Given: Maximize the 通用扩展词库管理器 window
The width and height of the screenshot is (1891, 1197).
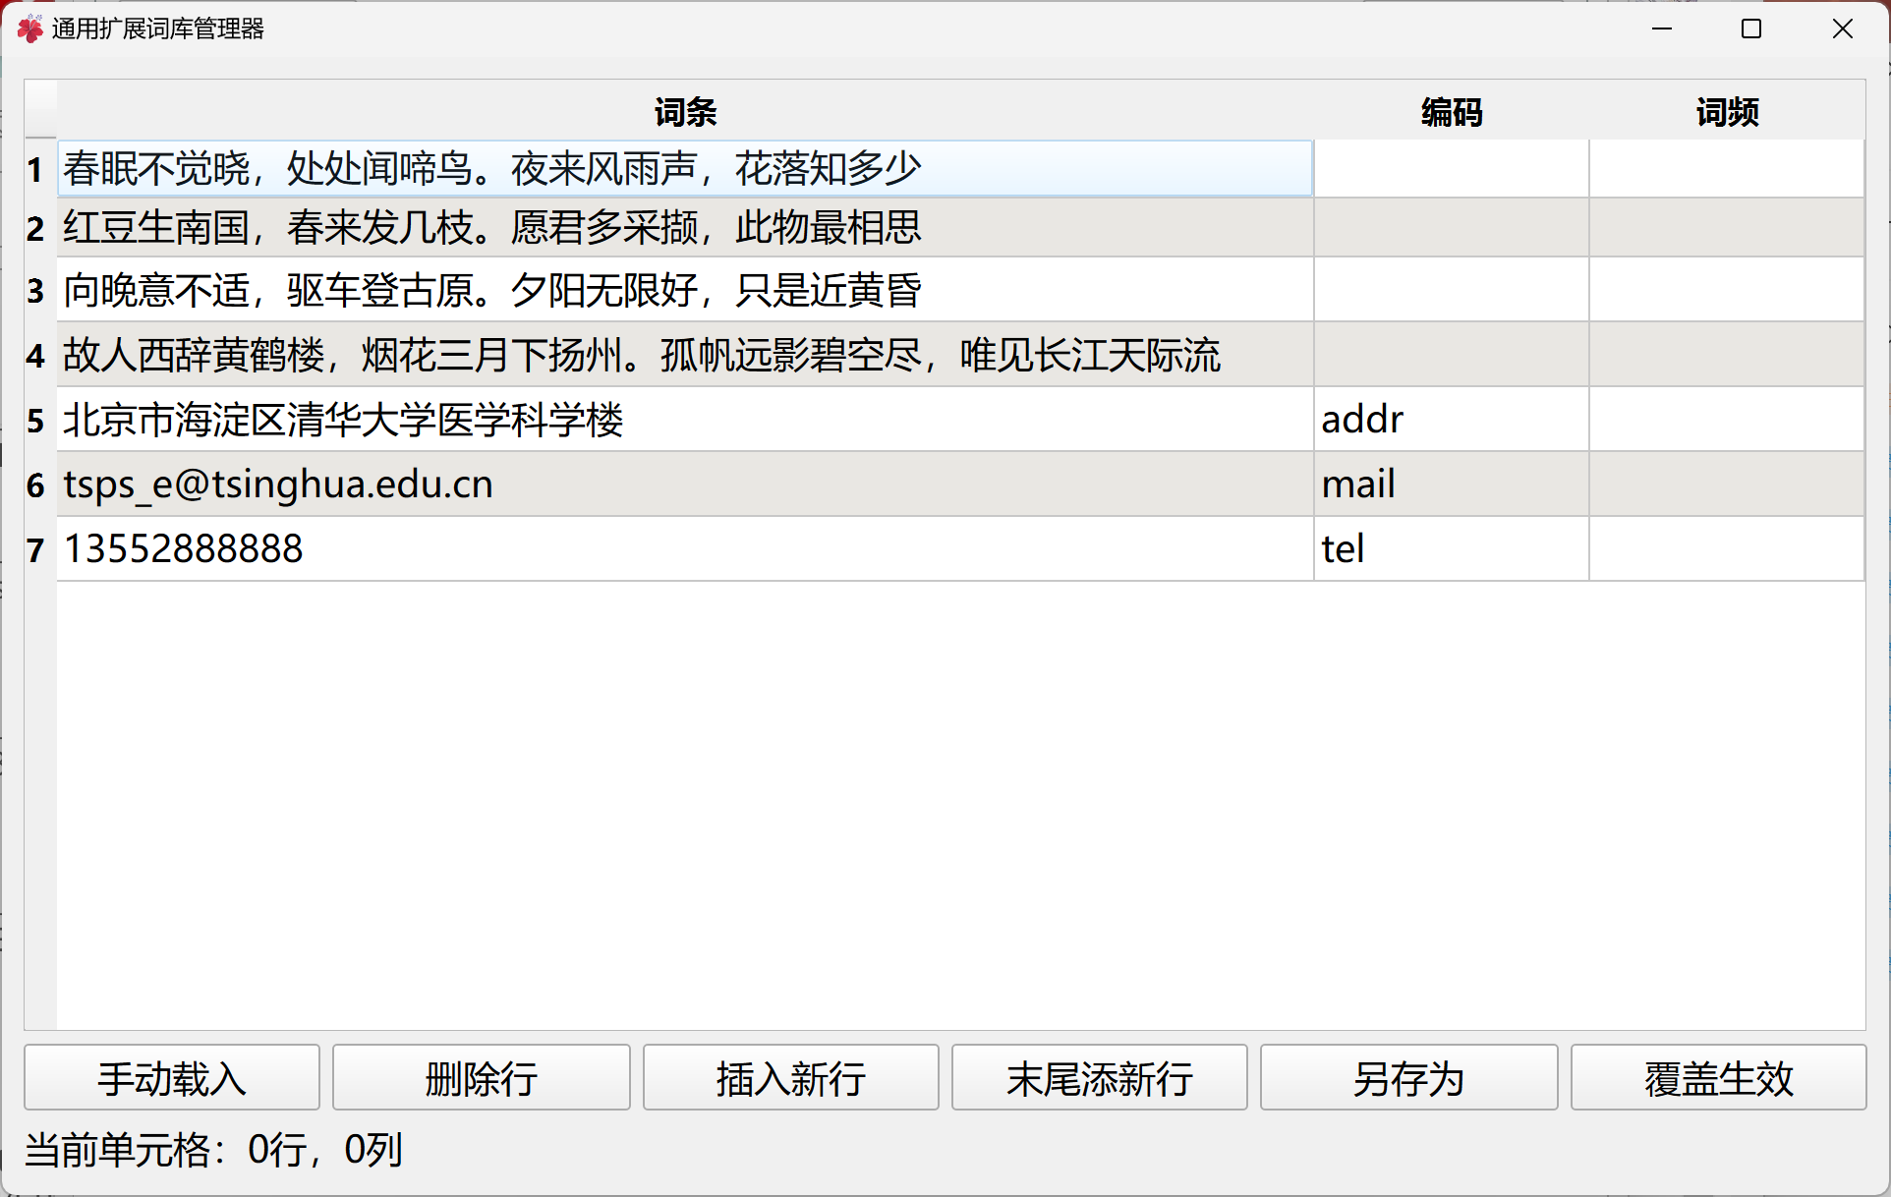Looking at the screenshot, I should pos(1751,28).
